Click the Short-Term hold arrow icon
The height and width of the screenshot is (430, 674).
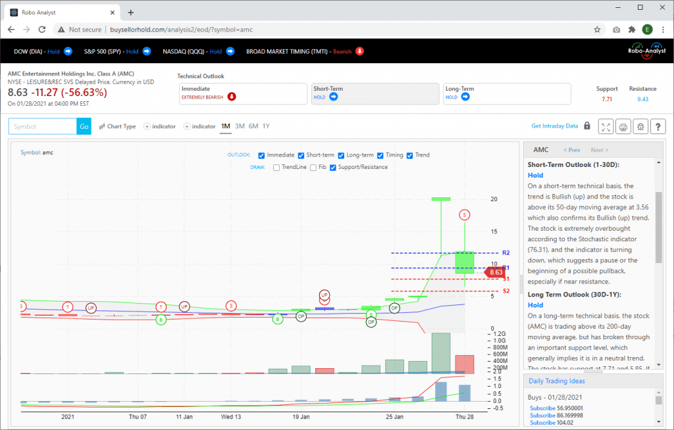pos(334,97)
